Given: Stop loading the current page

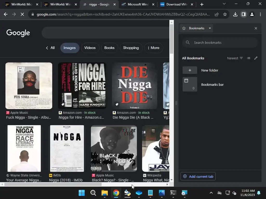Looking at the screenshot, I should 22,15.
